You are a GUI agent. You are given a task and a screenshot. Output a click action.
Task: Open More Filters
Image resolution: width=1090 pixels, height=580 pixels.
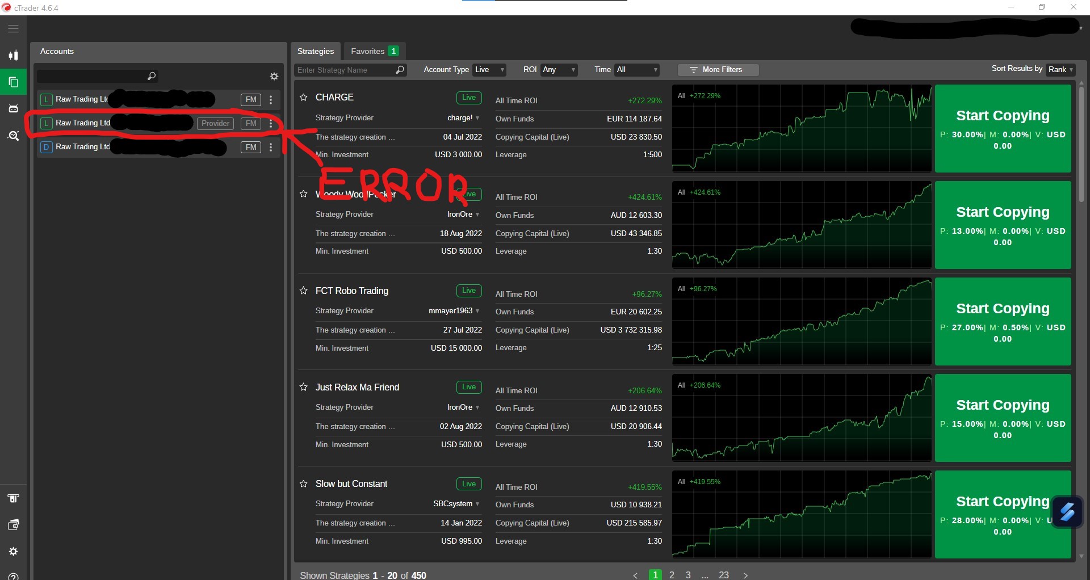(x=718, y=70)
